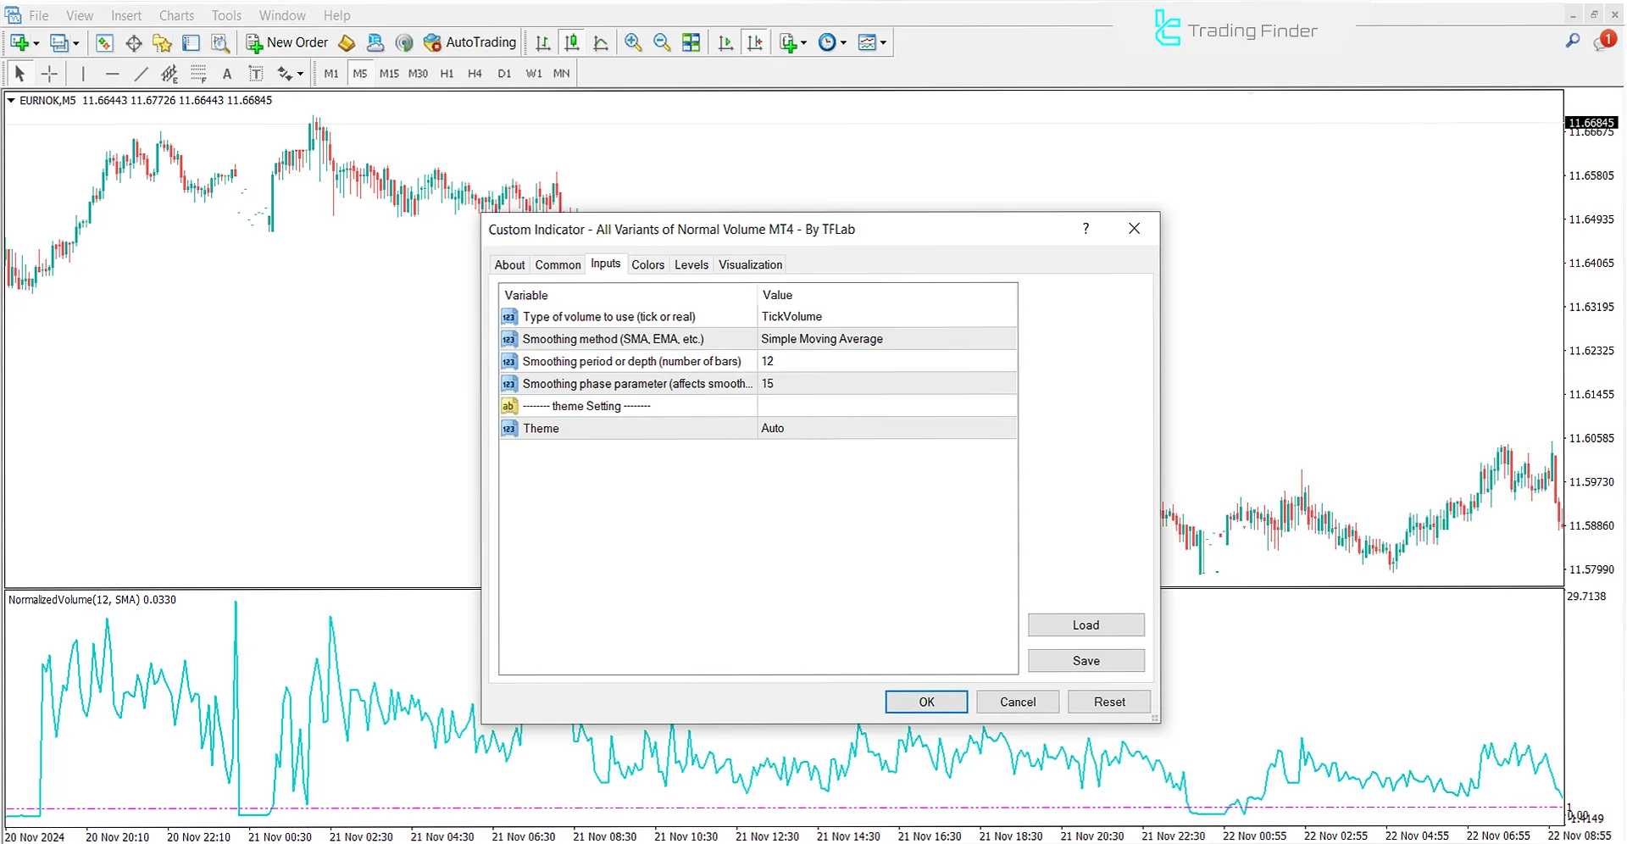Toggle Candlestick chart display
This screenshot has height=844, width=1627.
point(572,42)
